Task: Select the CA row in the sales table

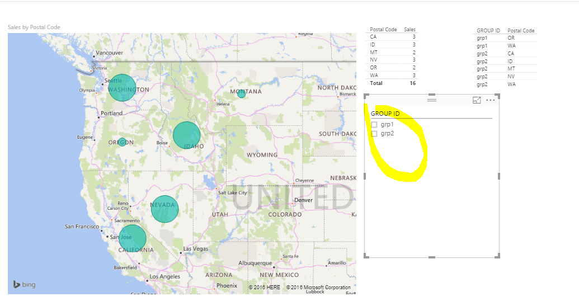Action: [x=393, y=36]
